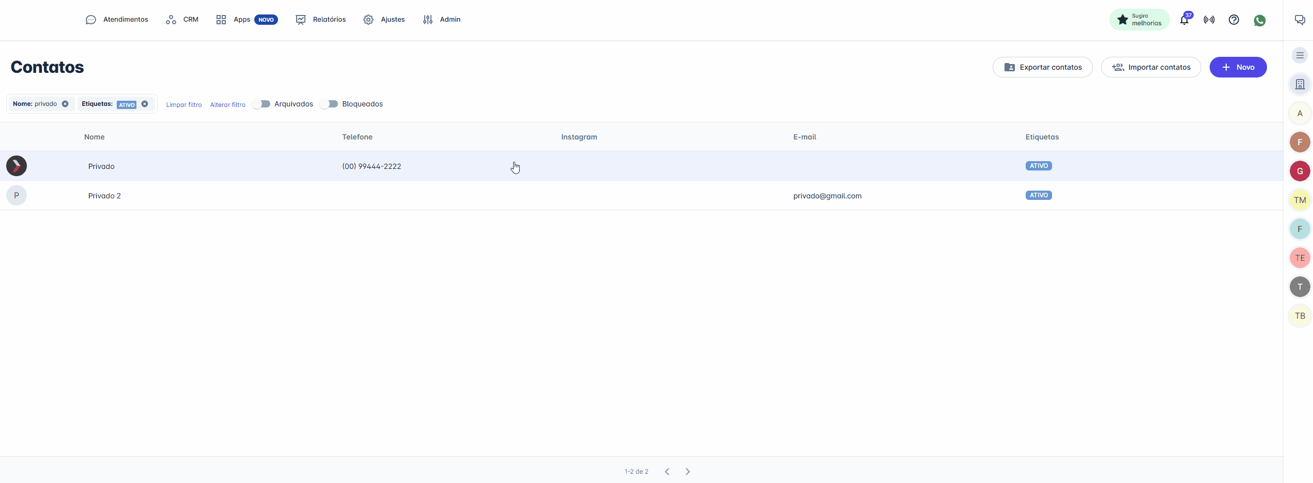Open the Atendimentos menu
Viewport: 1313px width, 483px height.
(x=117, y=20)
